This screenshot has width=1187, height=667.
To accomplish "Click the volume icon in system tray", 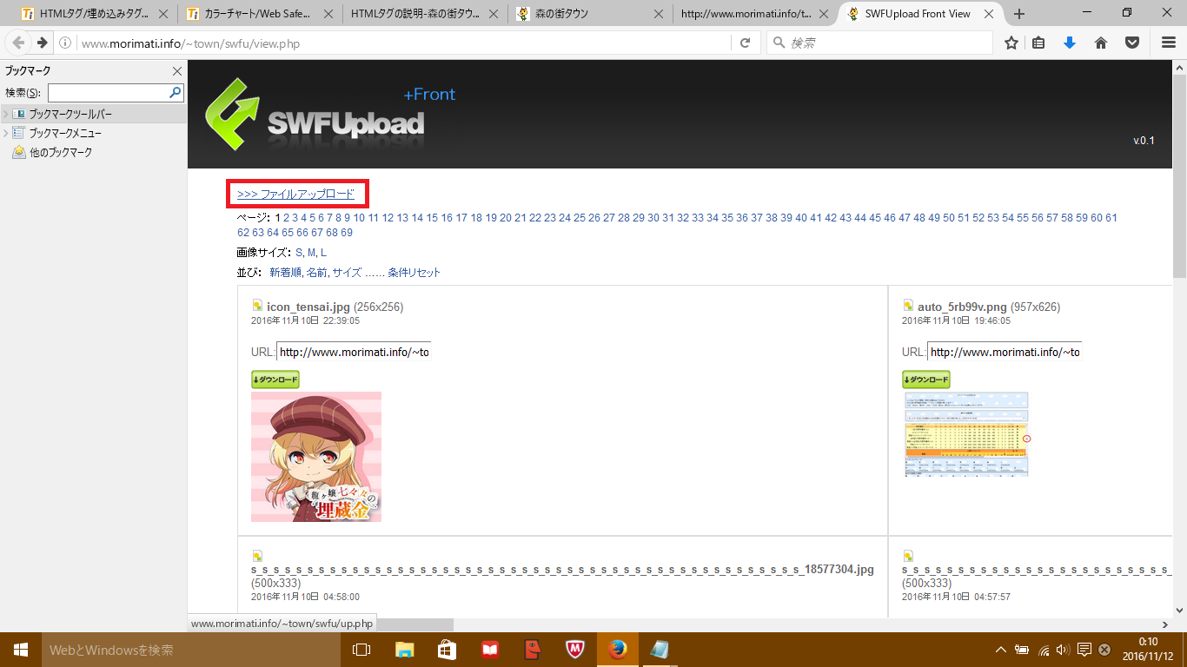I will pyautogui.click(x=1063, y=650).
